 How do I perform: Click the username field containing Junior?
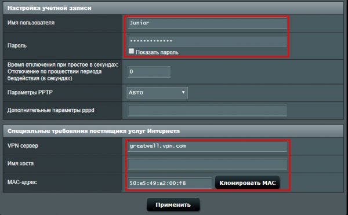(x=207, y=23)
